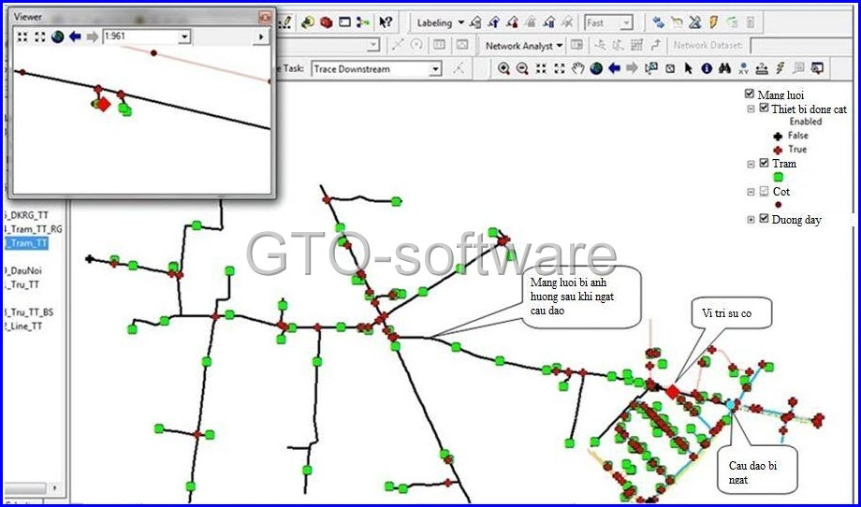Screen dimensions: 861x507
Task: Open the Labeling menu
Action: (x=441, y=23)
